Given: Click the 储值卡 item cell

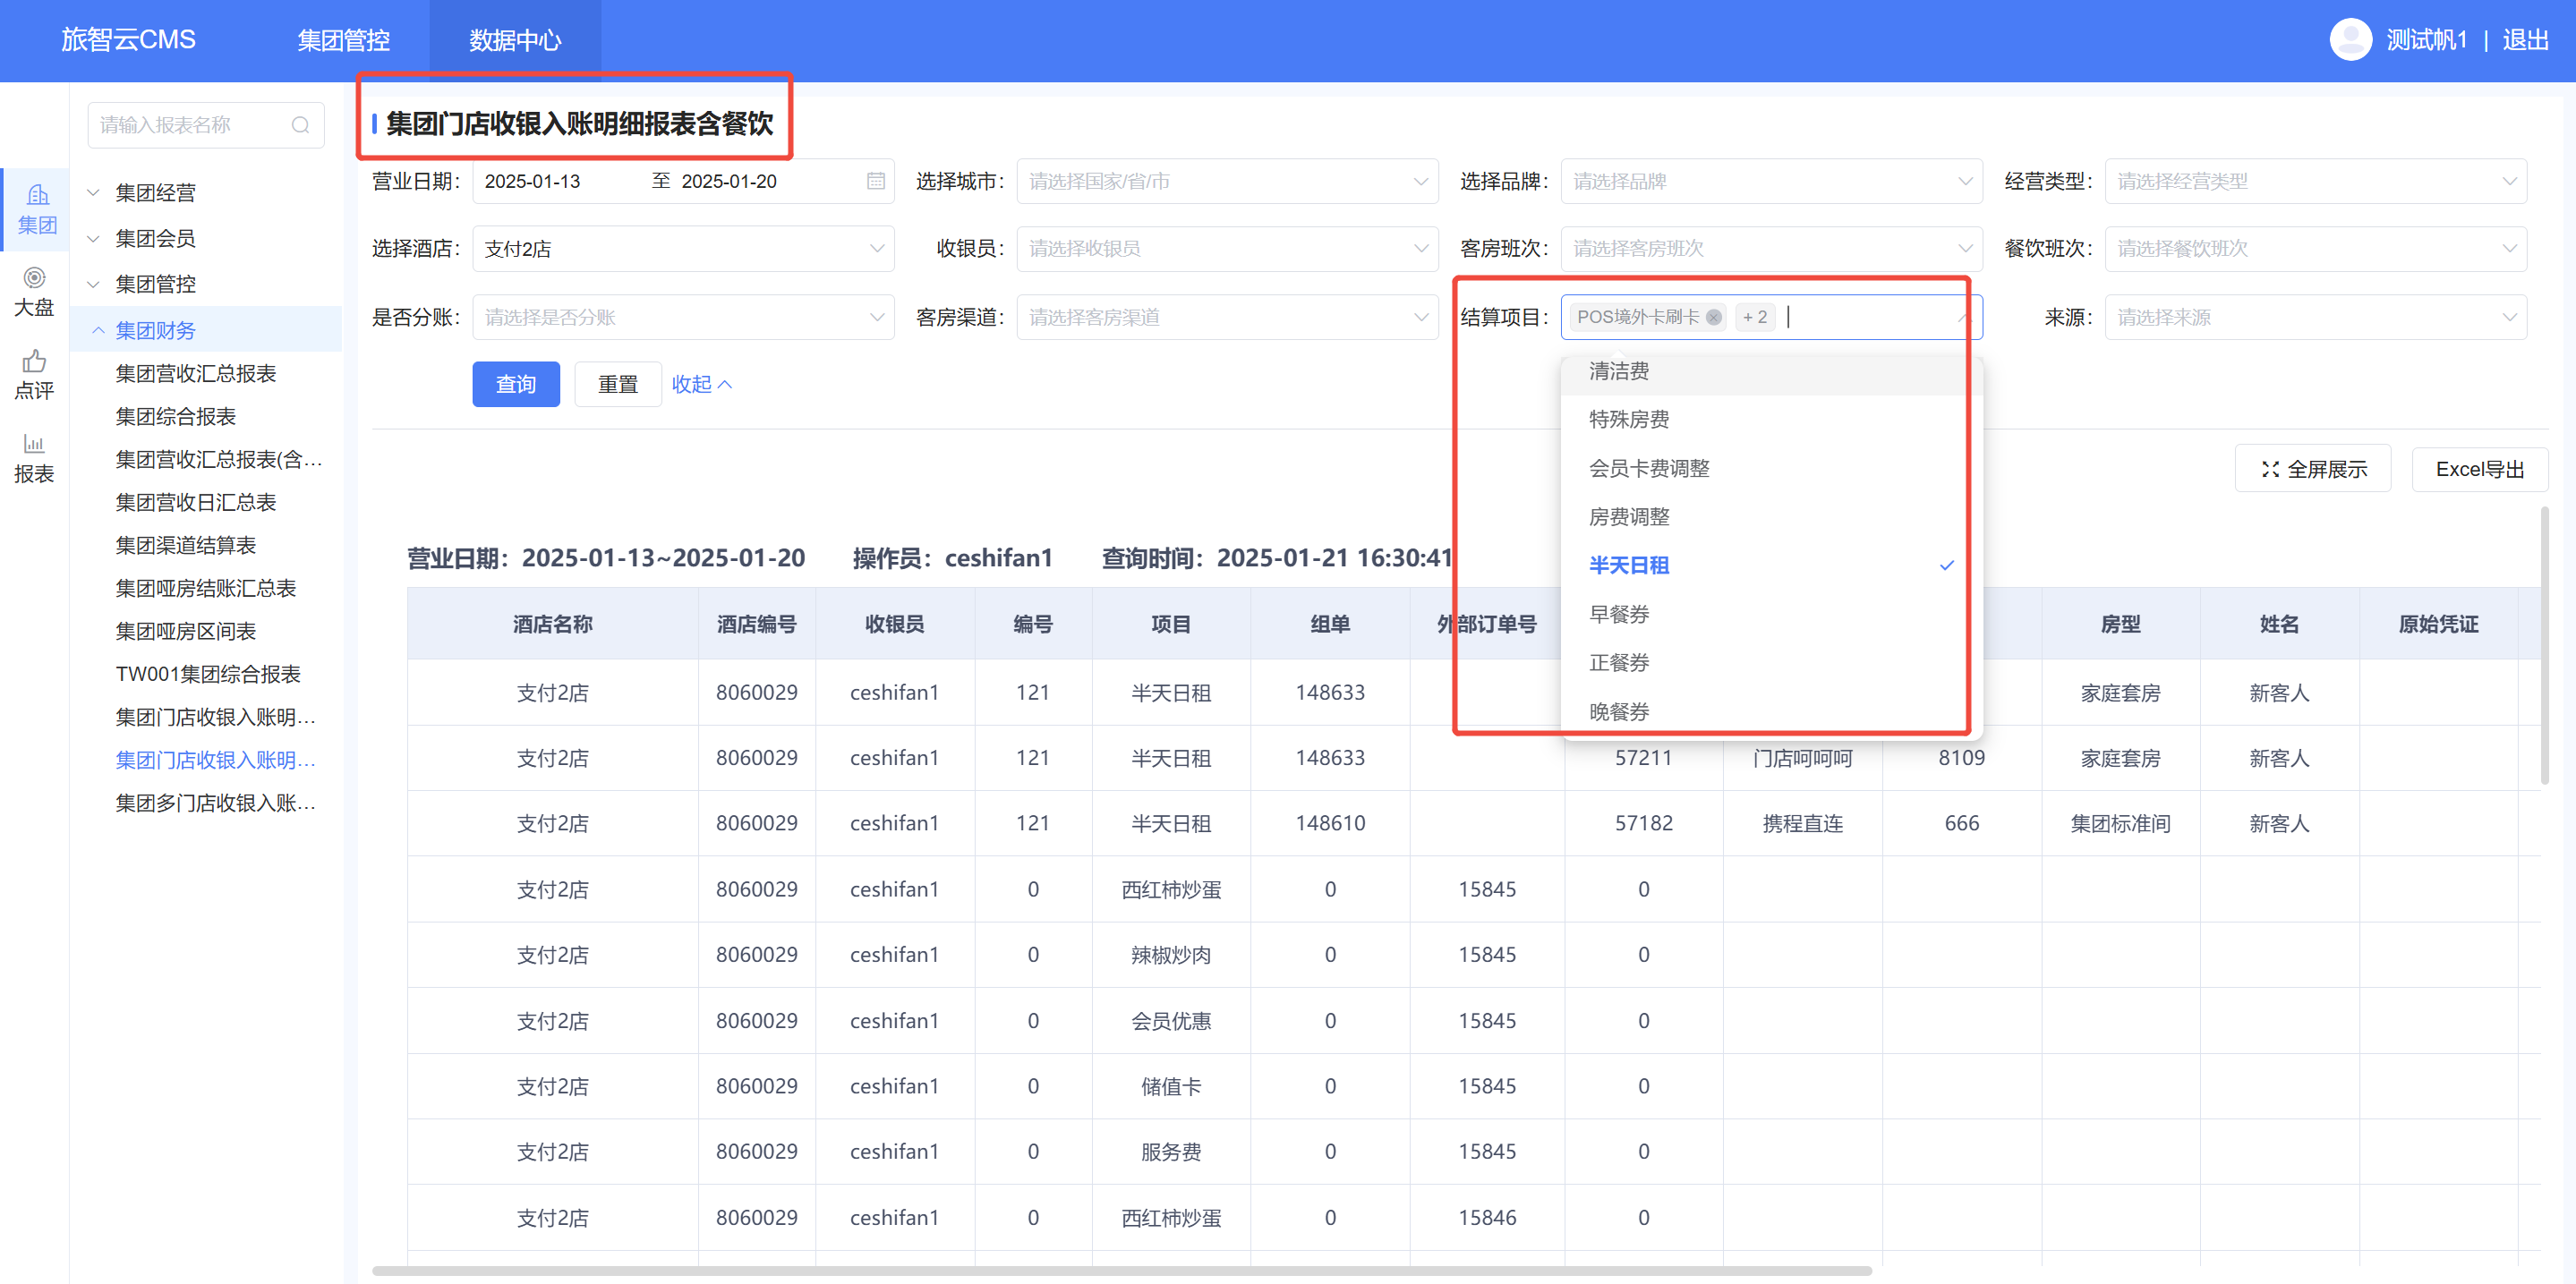Looking at the screenshot, I should coord(1171,1086).
